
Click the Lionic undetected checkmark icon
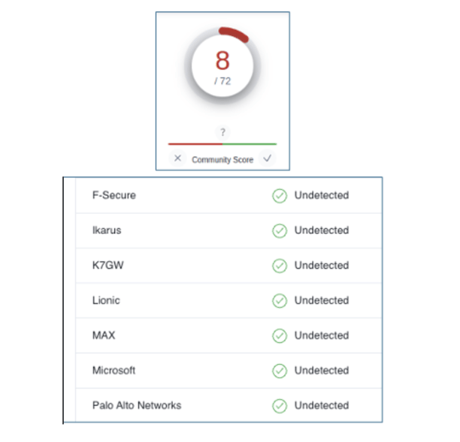point(280,301)
